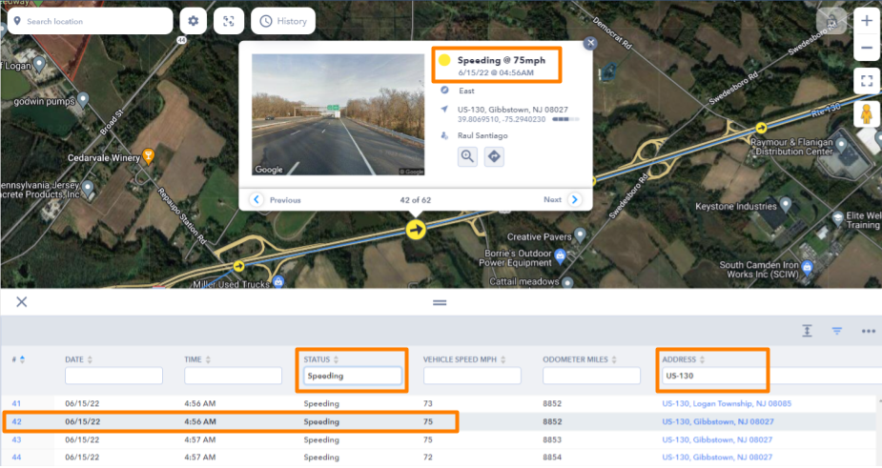Viewport: 882px width, 468px height.
Task: Click the VEHICLE SPEED filter input
Action: (472, 376)
